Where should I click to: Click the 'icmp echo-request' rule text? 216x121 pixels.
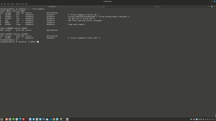(x=77, y=24)
